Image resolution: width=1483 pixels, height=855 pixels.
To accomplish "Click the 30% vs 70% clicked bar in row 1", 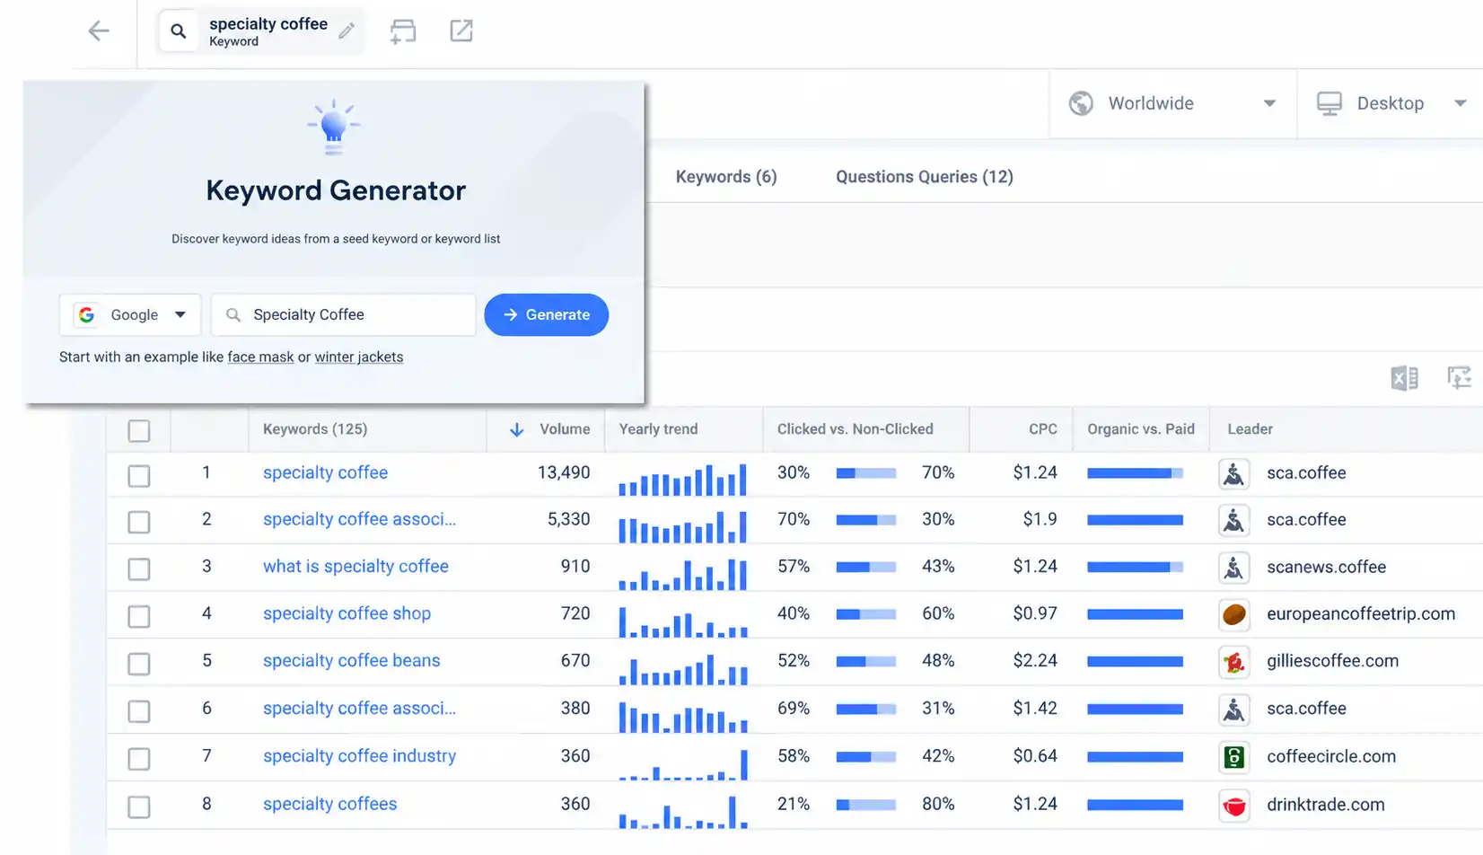I will (x=865, y=473).
